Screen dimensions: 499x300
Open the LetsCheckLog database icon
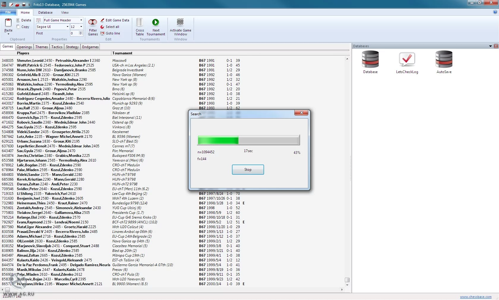click(407, 62)
